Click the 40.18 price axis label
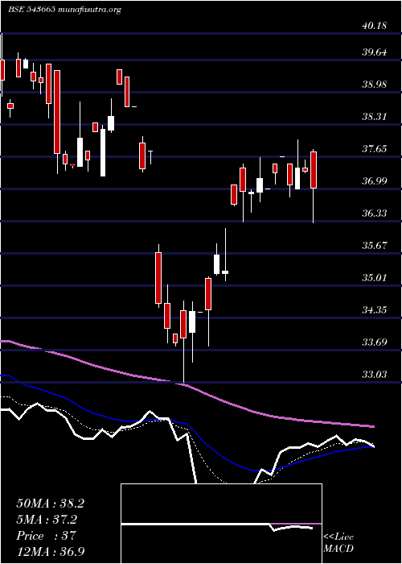402x564 pixels. [x=375, y=26]
